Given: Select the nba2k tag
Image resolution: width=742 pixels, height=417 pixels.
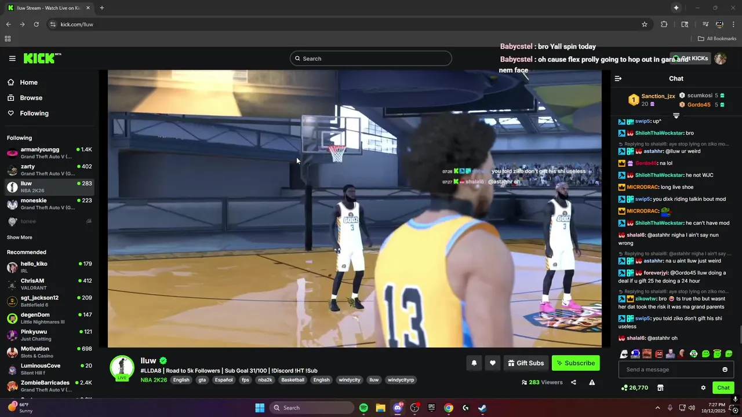Looking at the screenshot, I should click(265, 380).
